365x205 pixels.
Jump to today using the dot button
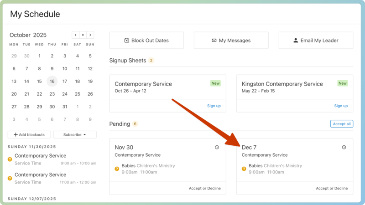click(x=83, y=35)
